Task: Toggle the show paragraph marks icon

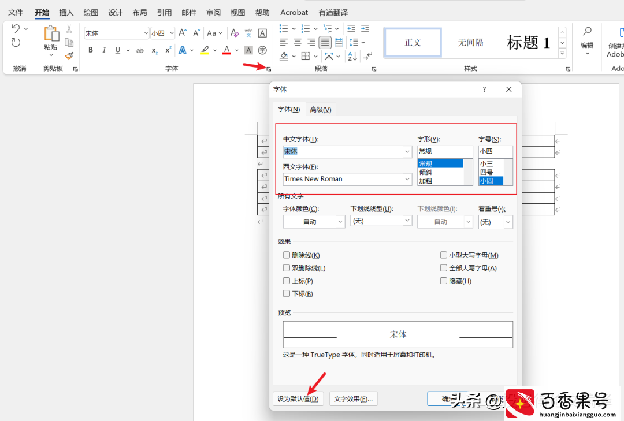Action: tap(368, 56)
